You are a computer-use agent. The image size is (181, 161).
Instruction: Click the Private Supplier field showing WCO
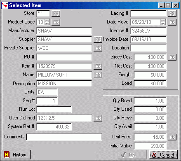tap(64, 48)
